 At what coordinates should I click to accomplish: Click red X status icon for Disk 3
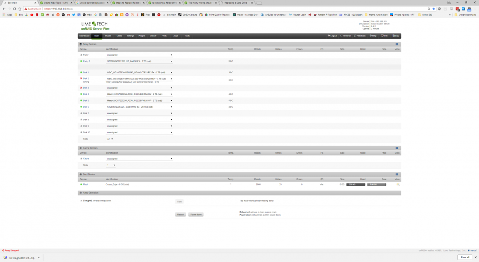click(x=81, y=88)
